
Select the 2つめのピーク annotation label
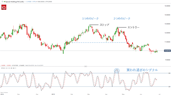[x=122, y=19]
